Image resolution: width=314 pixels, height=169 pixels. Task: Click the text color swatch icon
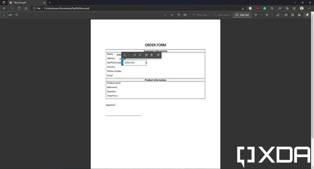click(x=125, y=55)
